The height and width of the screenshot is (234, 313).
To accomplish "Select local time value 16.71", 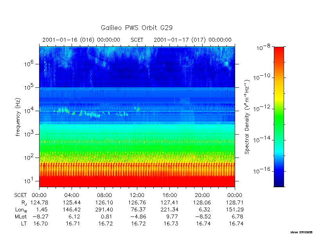I will pos(73,223).
